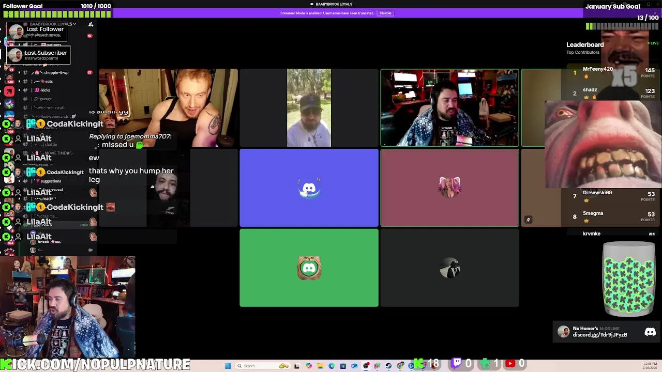Click Drewwski69 on the leaderboard

[x=597, y=193]
